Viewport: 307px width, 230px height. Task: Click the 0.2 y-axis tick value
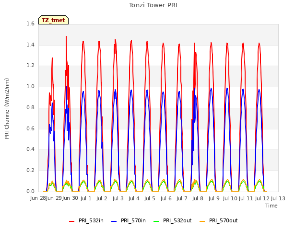click(30, 171)
